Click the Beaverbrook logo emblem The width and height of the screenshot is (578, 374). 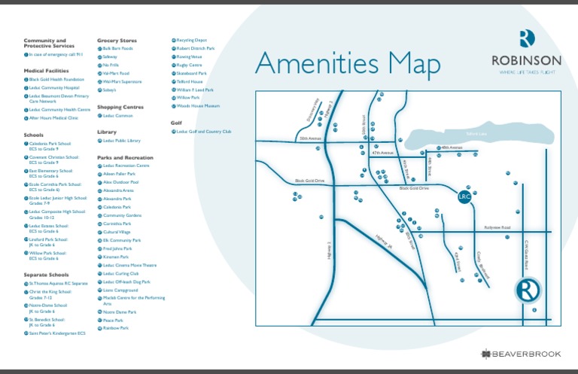click(486, 354)
